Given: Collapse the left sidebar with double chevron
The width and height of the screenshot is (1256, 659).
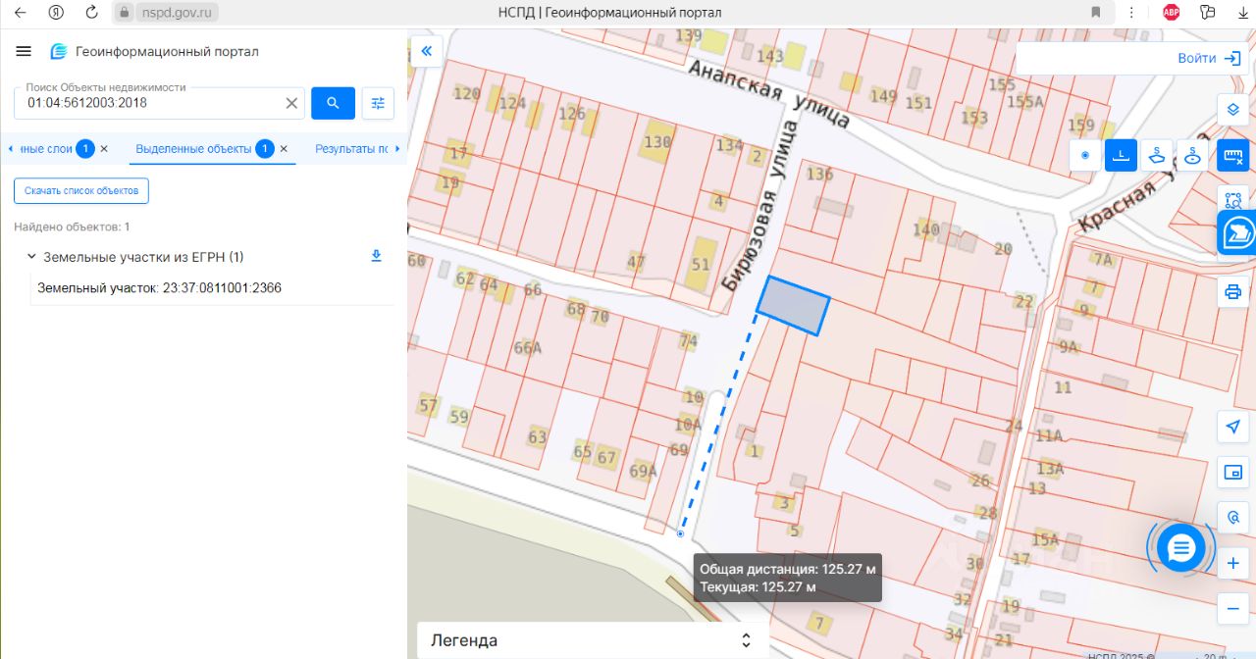Looking at the screenshot, I should coord(427,51).
